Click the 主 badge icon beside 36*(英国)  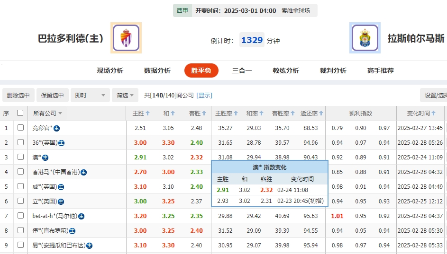(x=62, y=143)
